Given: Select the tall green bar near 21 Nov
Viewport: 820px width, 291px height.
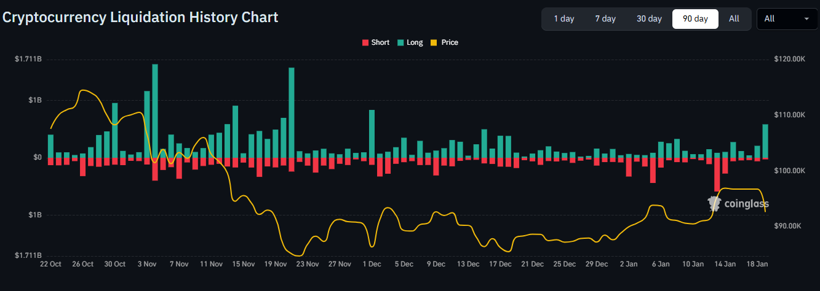Looking at the screenshot, I should tap(292, 112).
